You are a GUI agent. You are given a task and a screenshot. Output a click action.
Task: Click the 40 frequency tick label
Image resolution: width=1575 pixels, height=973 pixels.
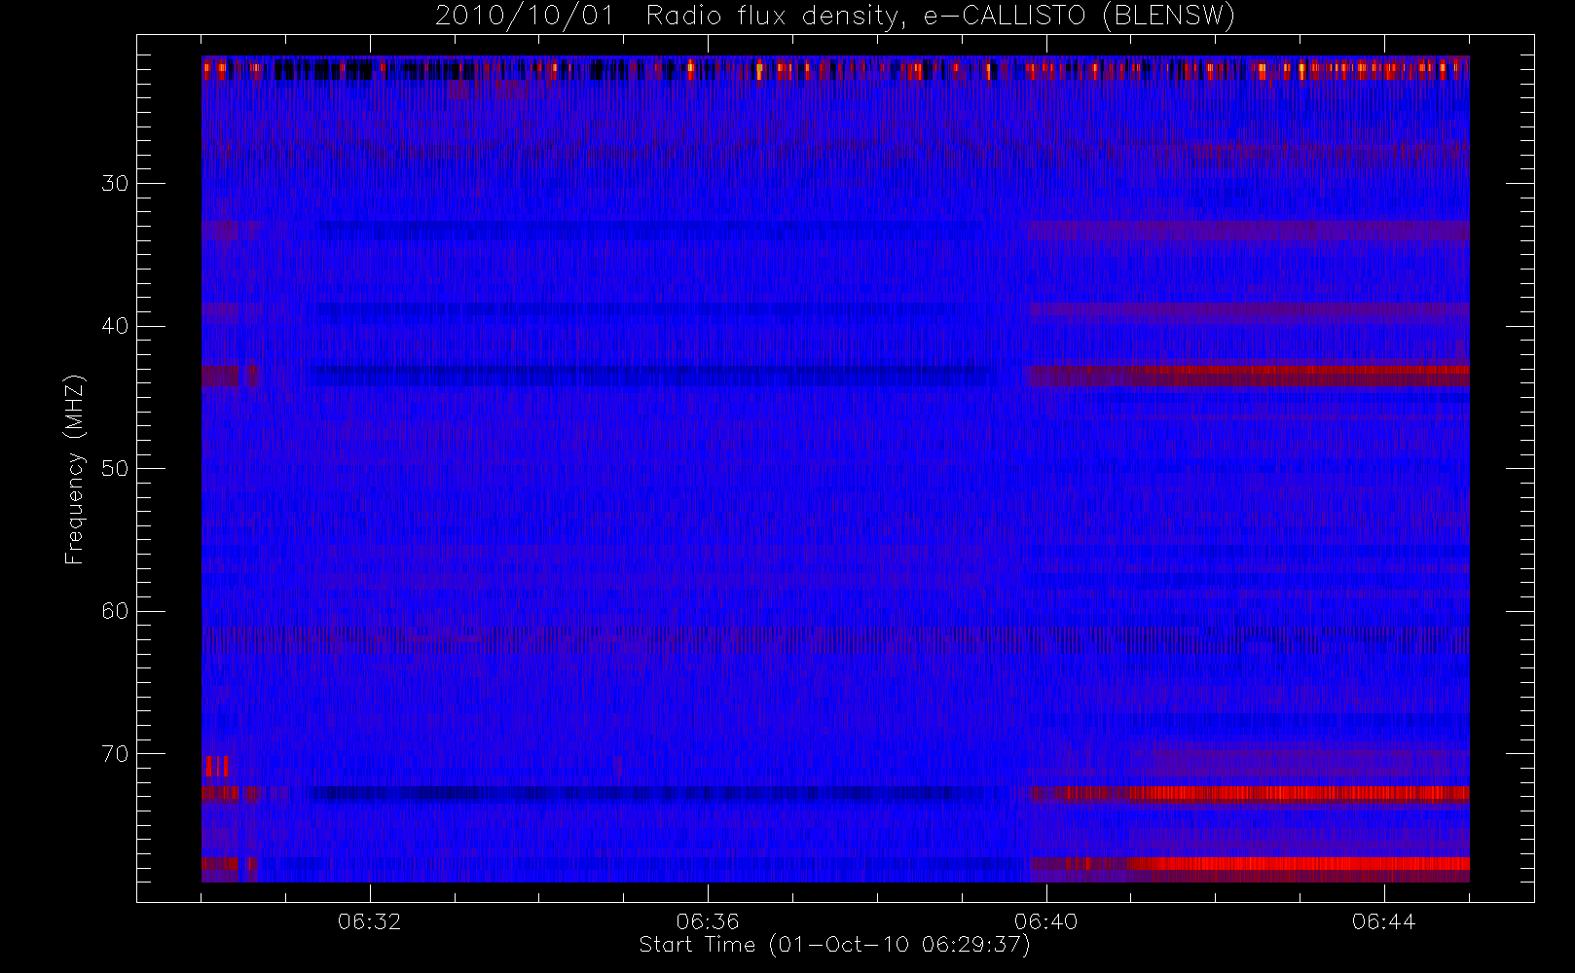coord(115,326)
